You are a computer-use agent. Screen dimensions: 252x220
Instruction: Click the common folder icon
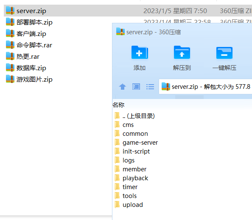point(117,133)
